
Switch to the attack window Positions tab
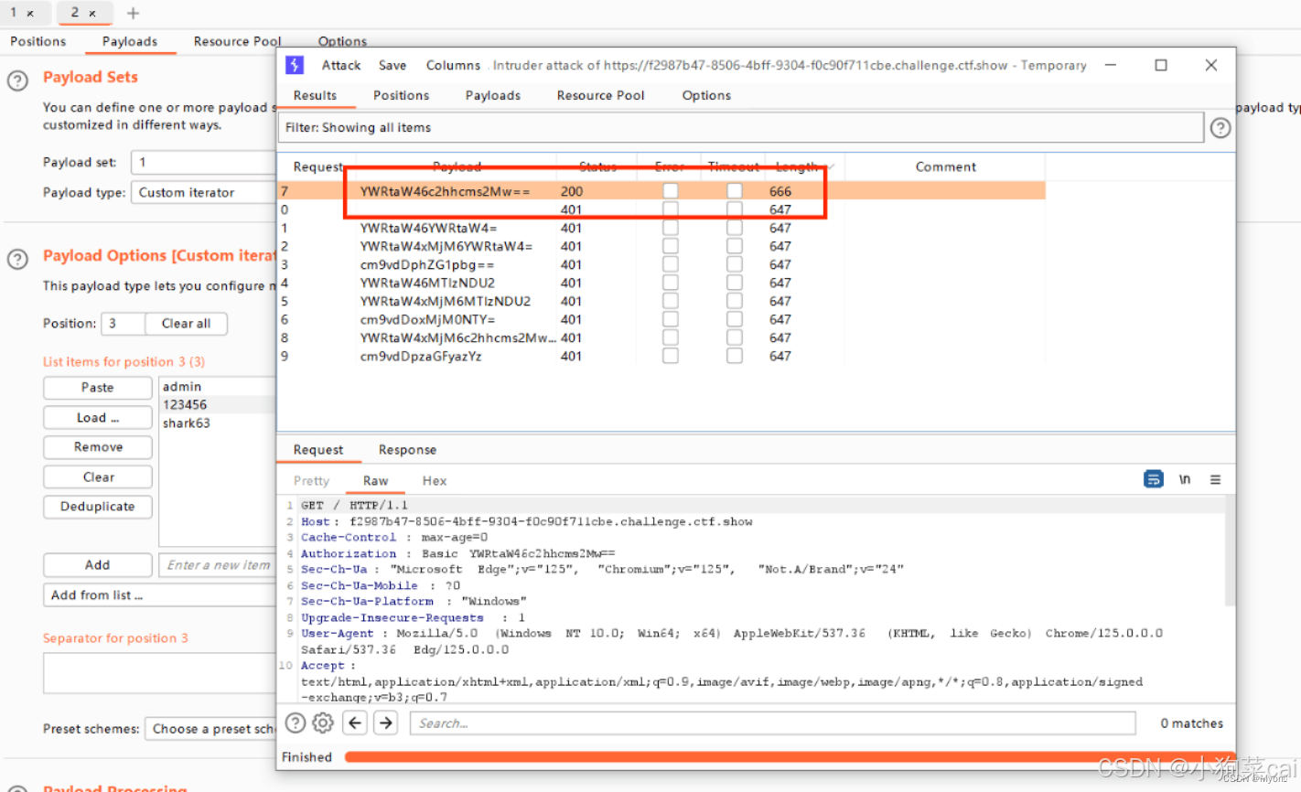(x=401, y=95)
